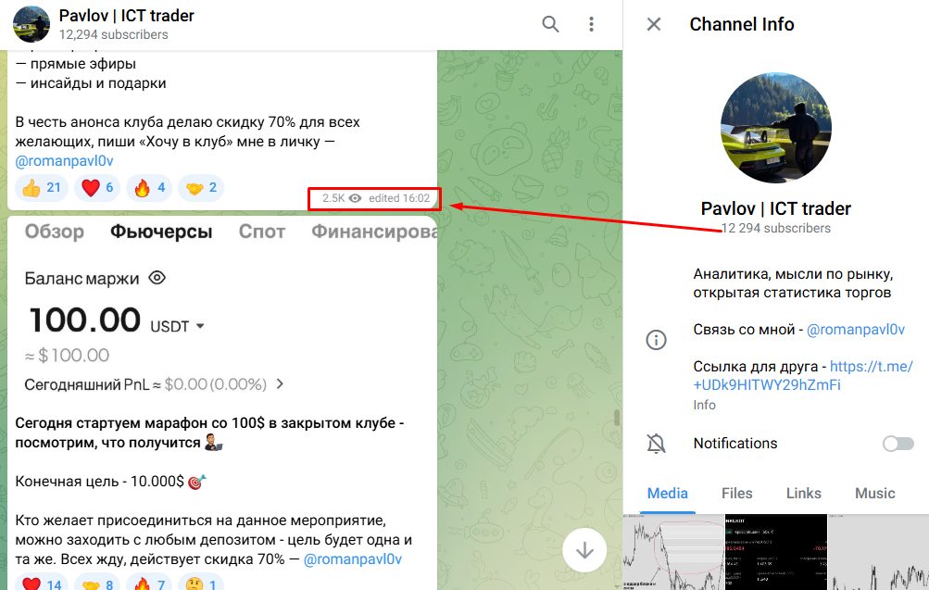Click the muted bell Notifications icon
Viewport: 929px width, 590px height.
656,444
